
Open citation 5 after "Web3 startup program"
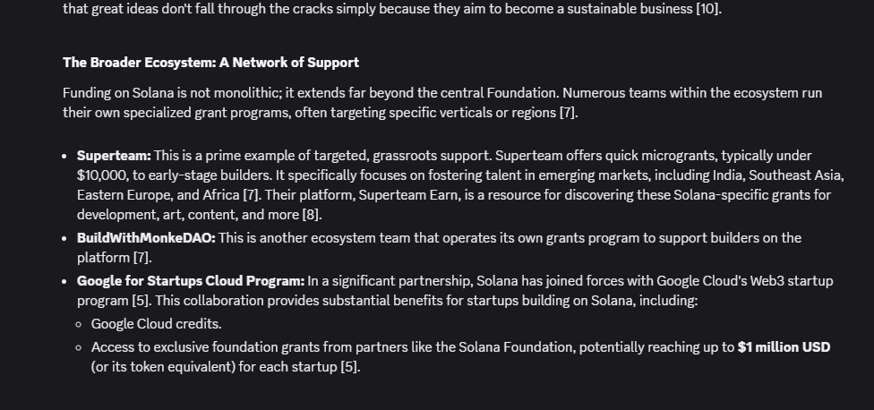point(141,301)
